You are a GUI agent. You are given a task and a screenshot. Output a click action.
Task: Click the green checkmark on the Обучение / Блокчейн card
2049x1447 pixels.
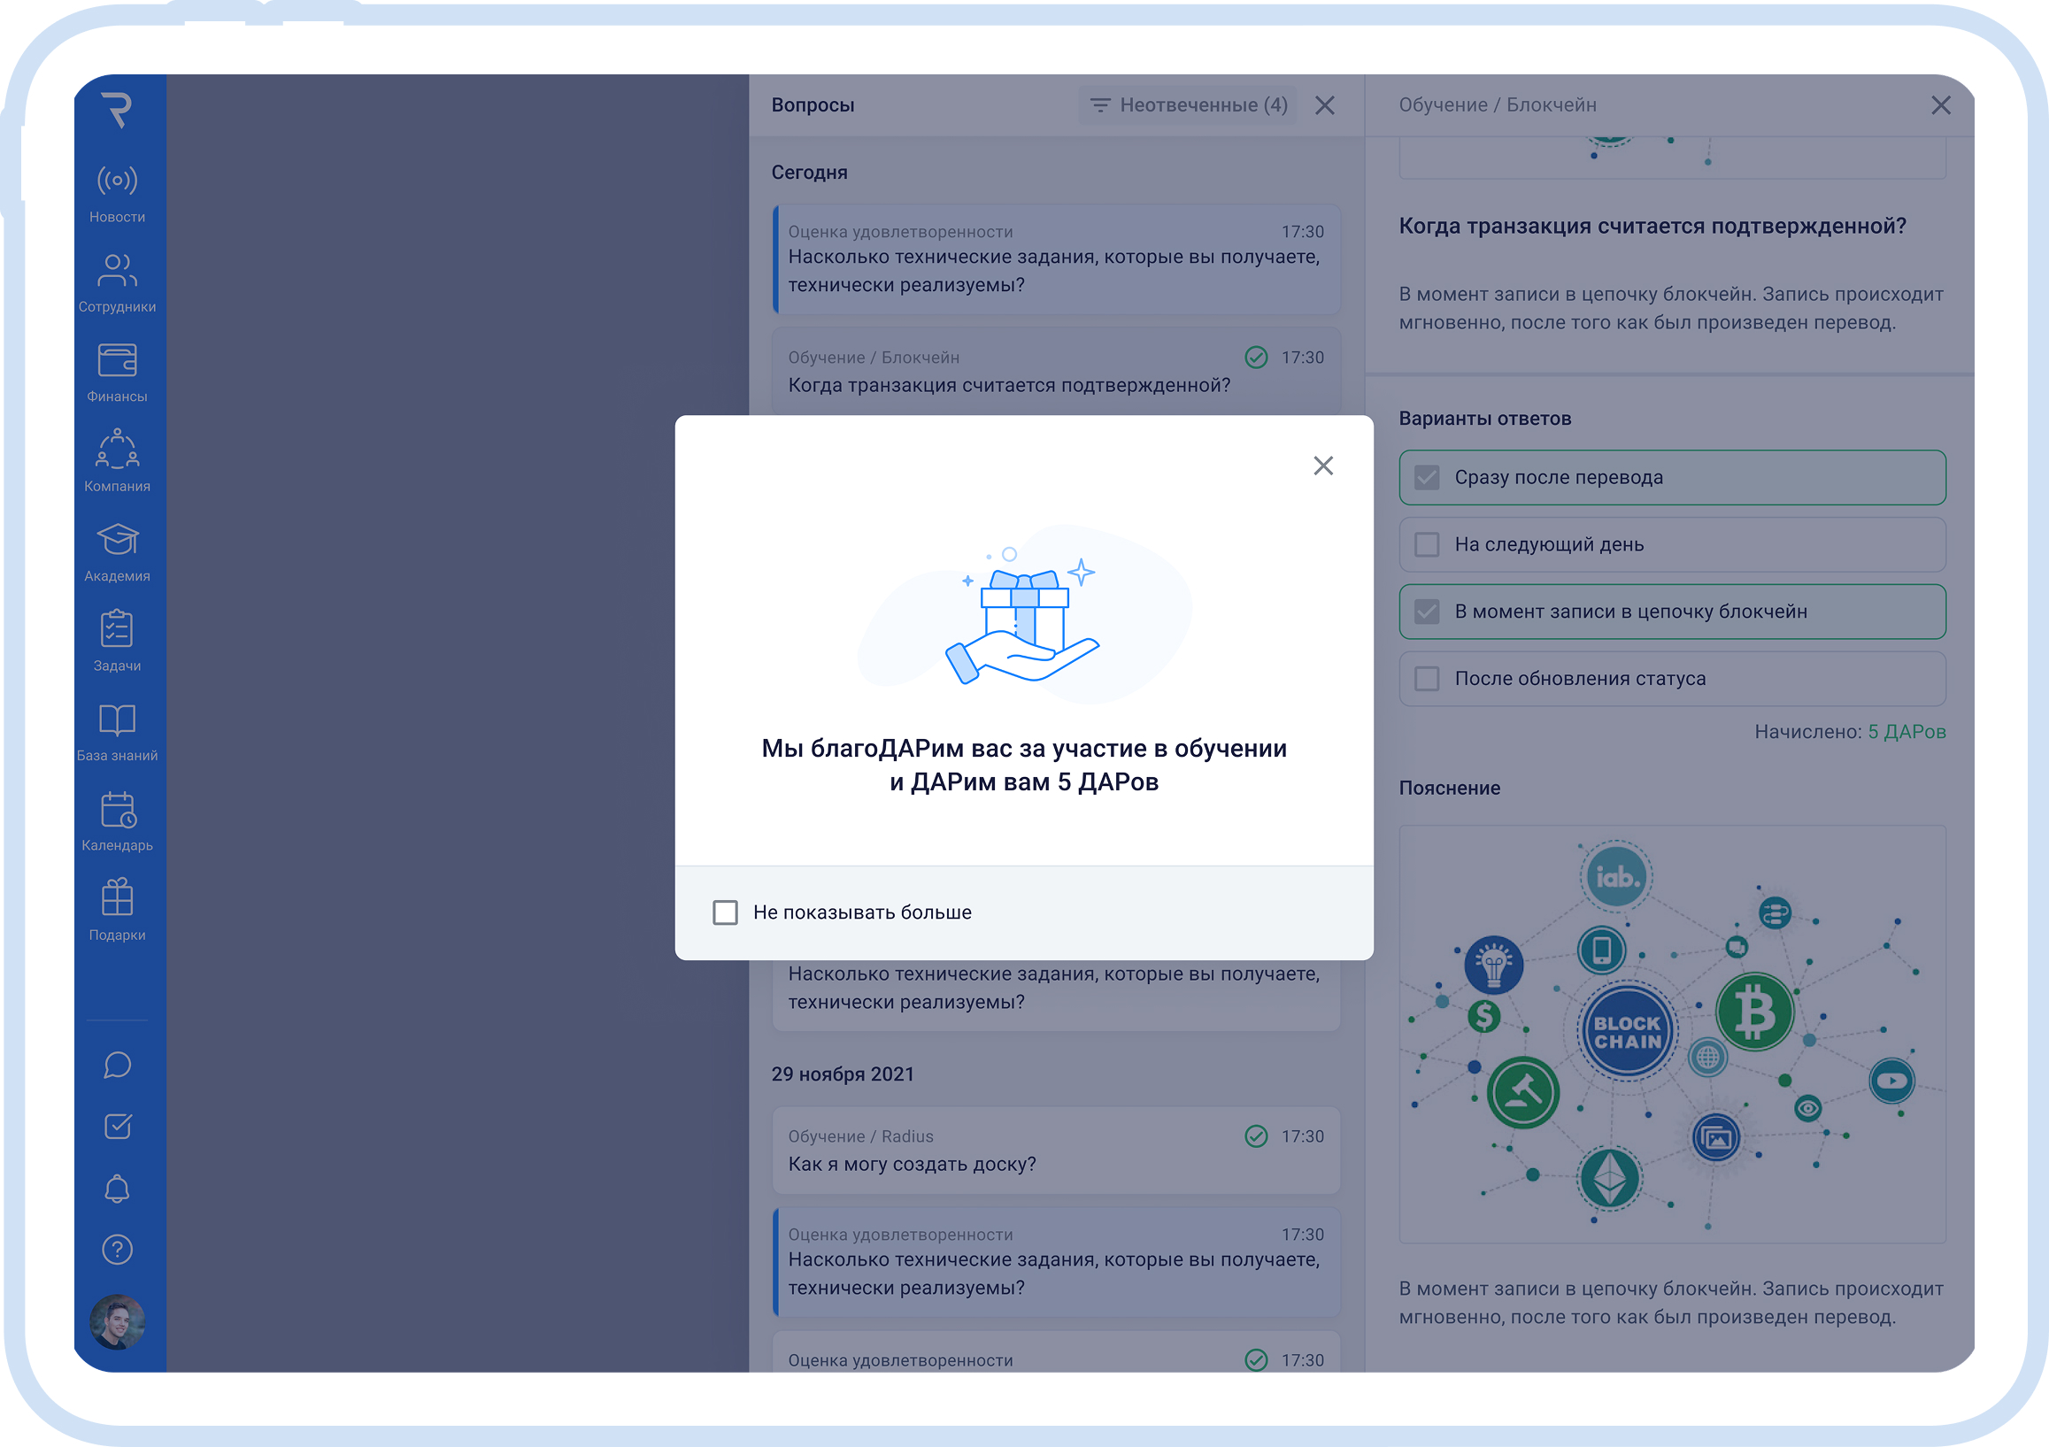pyautogui.click(x=1256, y=357)
